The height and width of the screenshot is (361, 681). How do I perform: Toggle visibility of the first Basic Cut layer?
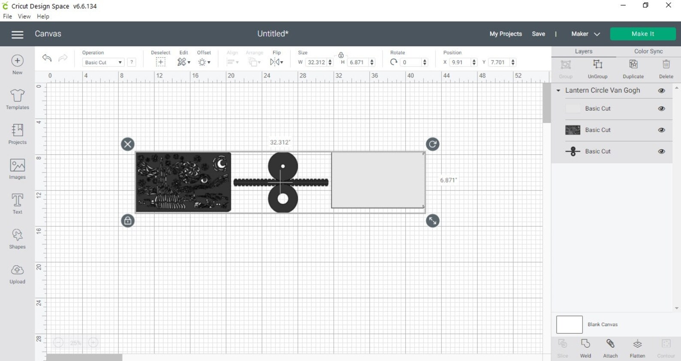(x=661, y=109)
